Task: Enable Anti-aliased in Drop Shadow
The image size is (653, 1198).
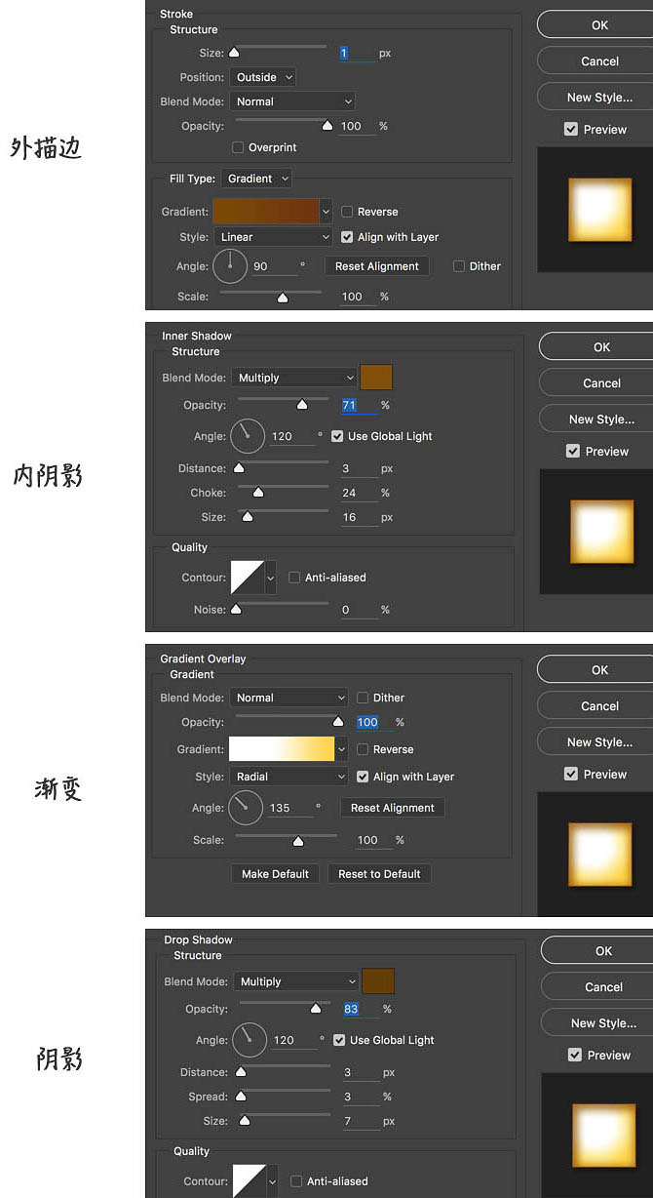Action: pyautogui.click(x=296, y=1181)
